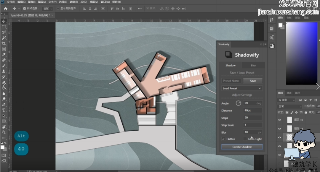Pick the Rectangular Marquee tool

4,27
